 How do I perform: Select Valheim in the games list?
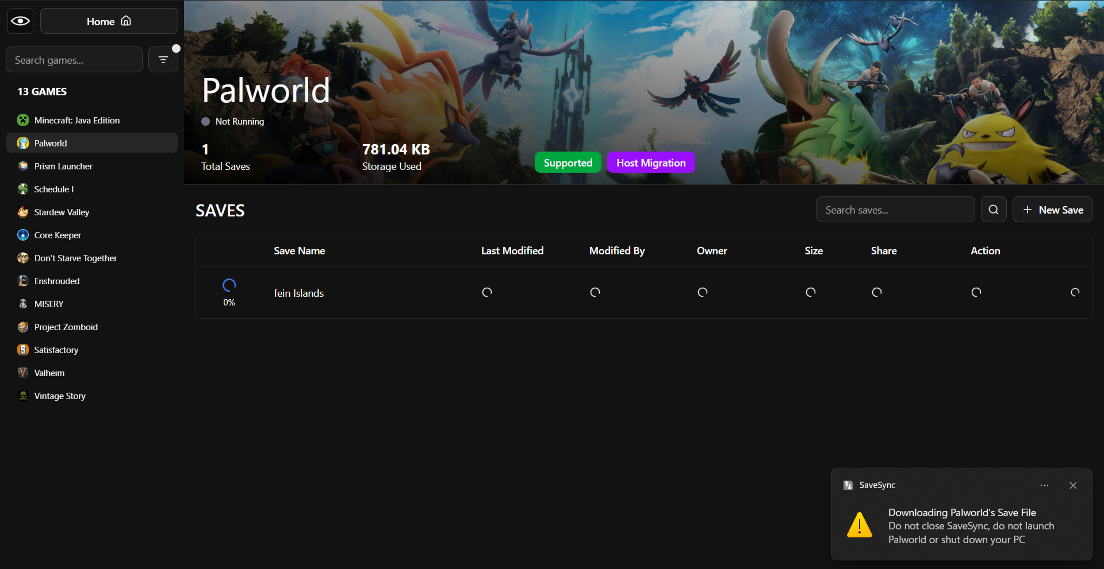pos(92,373)
